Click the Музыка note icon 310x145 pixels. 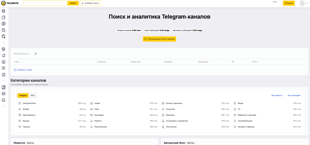pos(20,121)
